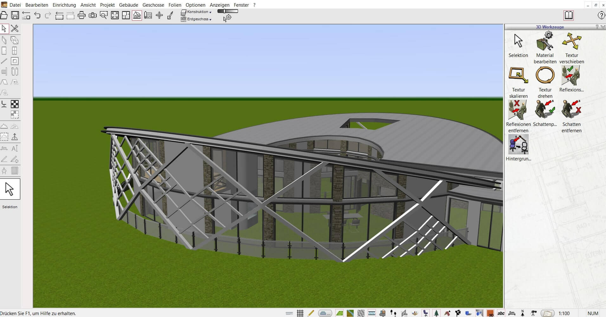The width and height of the screenshot is (606, 317).
Task: Open the Geschosse menu
Action: (153, 5)
